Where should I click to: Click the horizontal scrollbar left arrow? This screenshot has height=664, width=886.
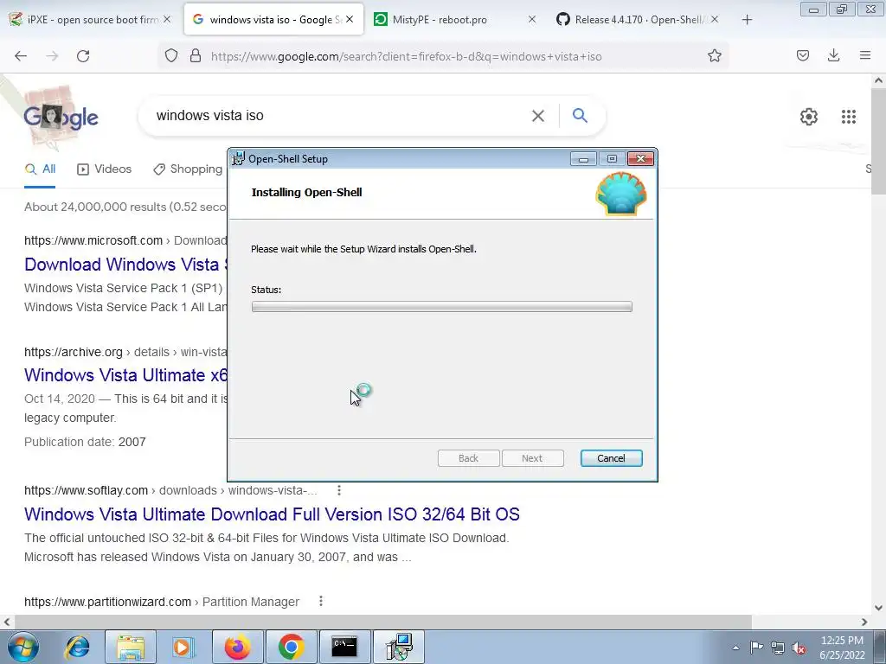pos(7,622)
